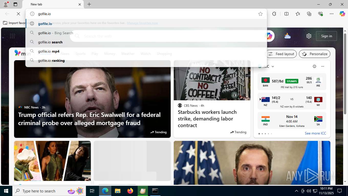Open Settings and more ellipsis menu

click(x=332, y=14)
